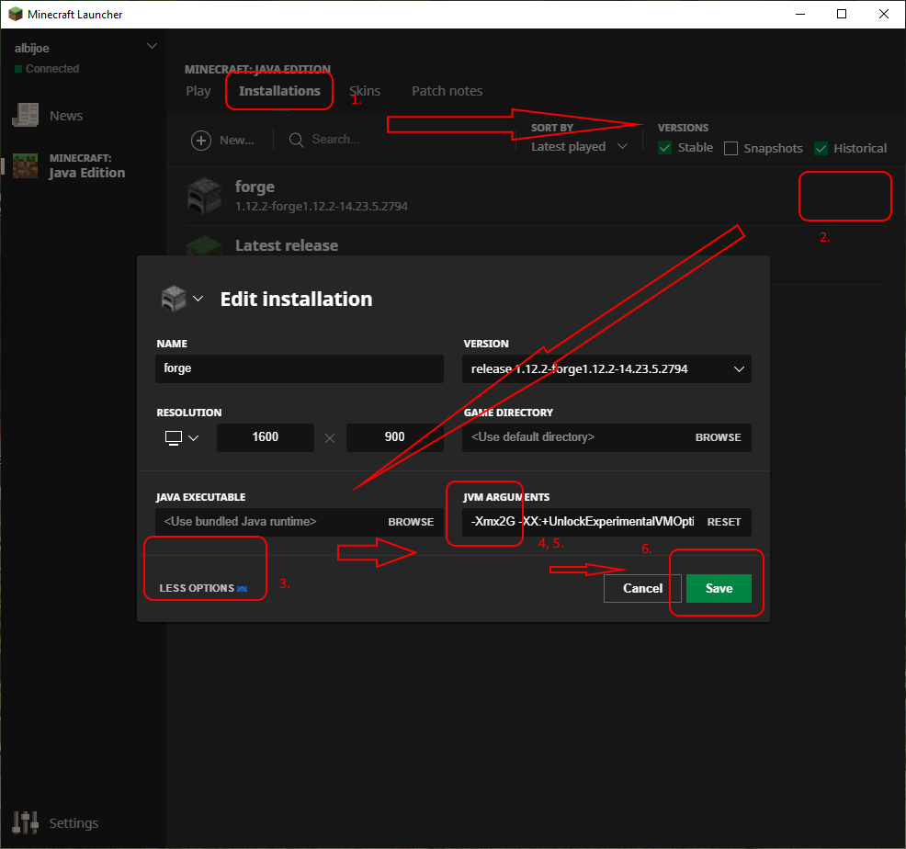Click the JVM Arguments text field
The height and width of the screenshot is (849, 906).
[583, 522]
